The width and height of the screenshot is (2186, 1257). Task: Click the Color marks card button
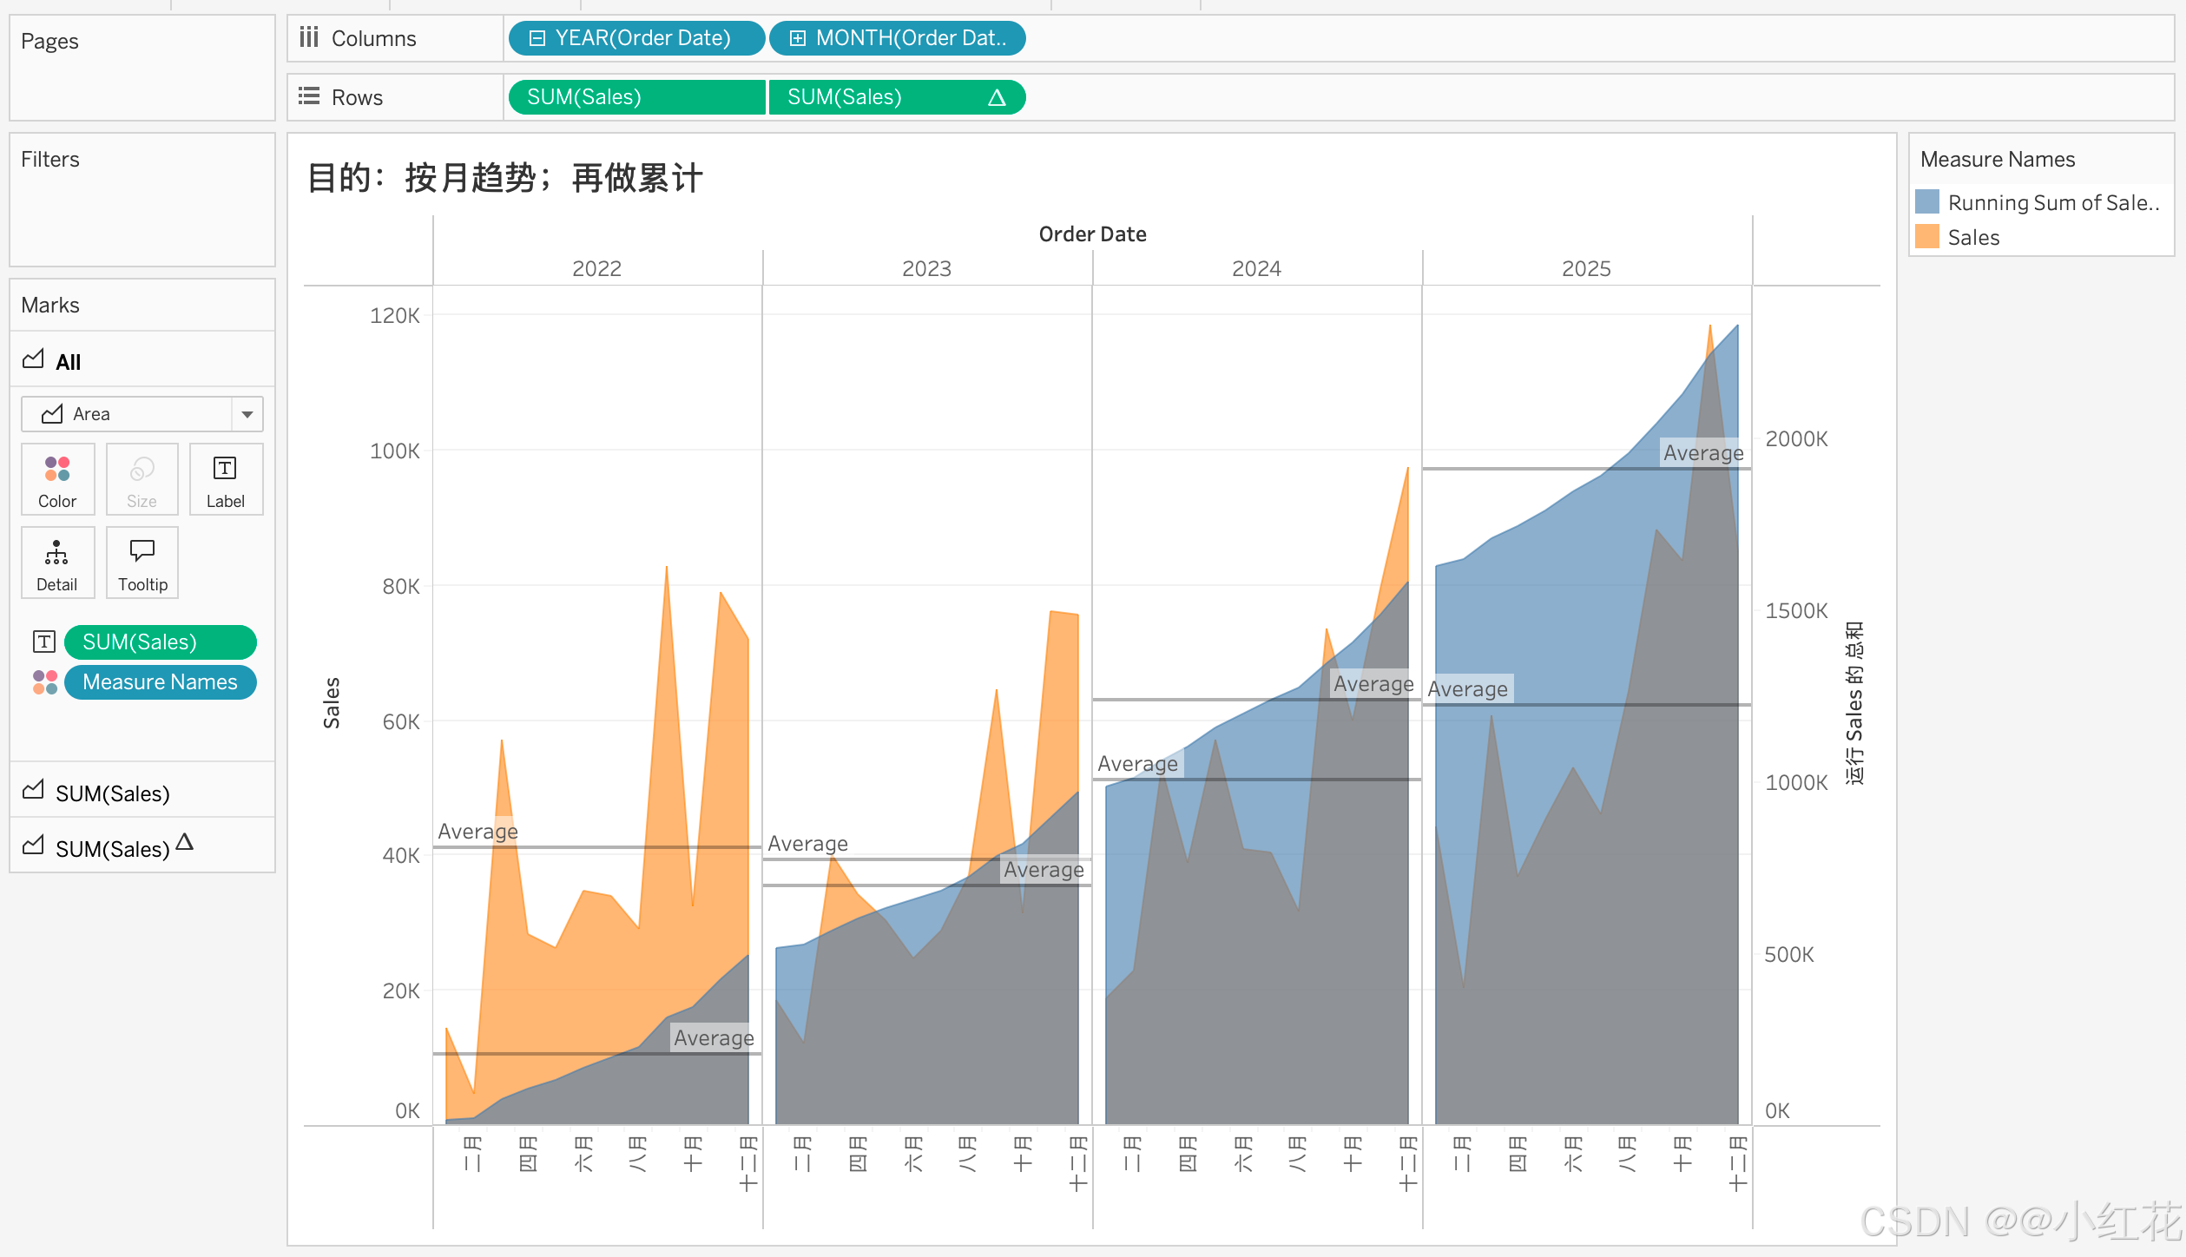pyautogui.click(x=57, y=480)
